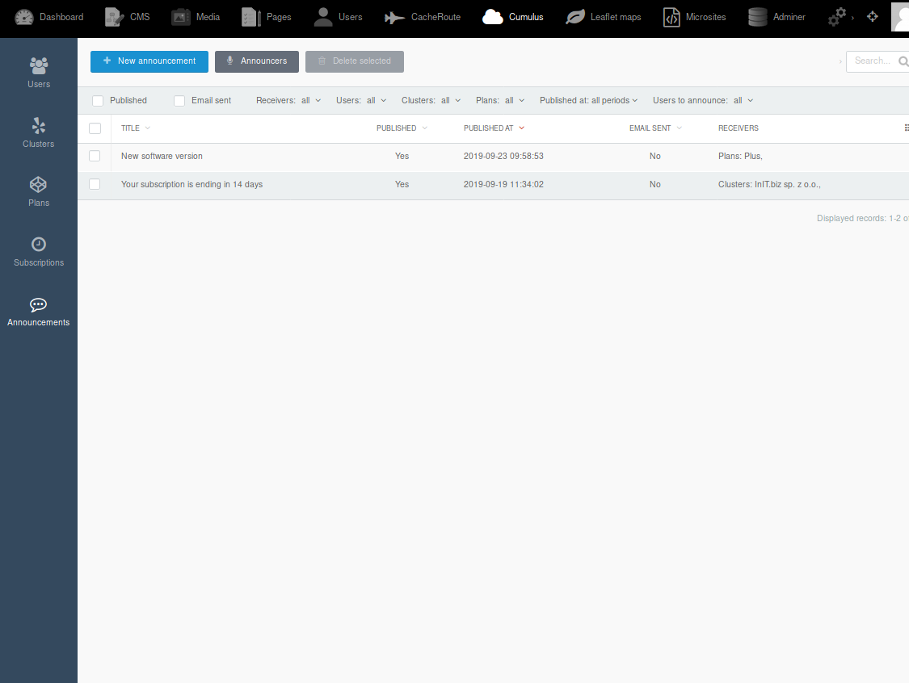Click the Pages checklist icon

tap(250, 18)
